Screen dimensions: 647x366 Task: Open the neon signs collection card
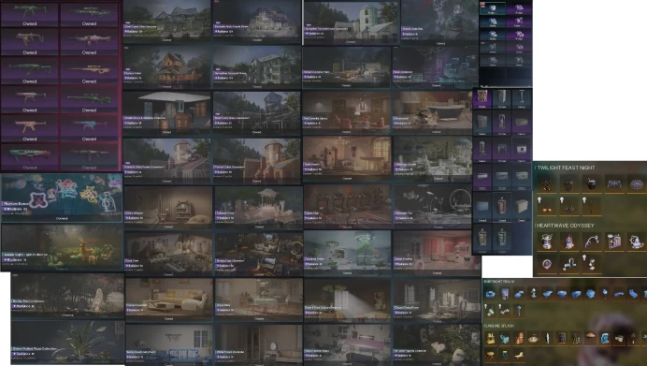[x=62, y=198]
